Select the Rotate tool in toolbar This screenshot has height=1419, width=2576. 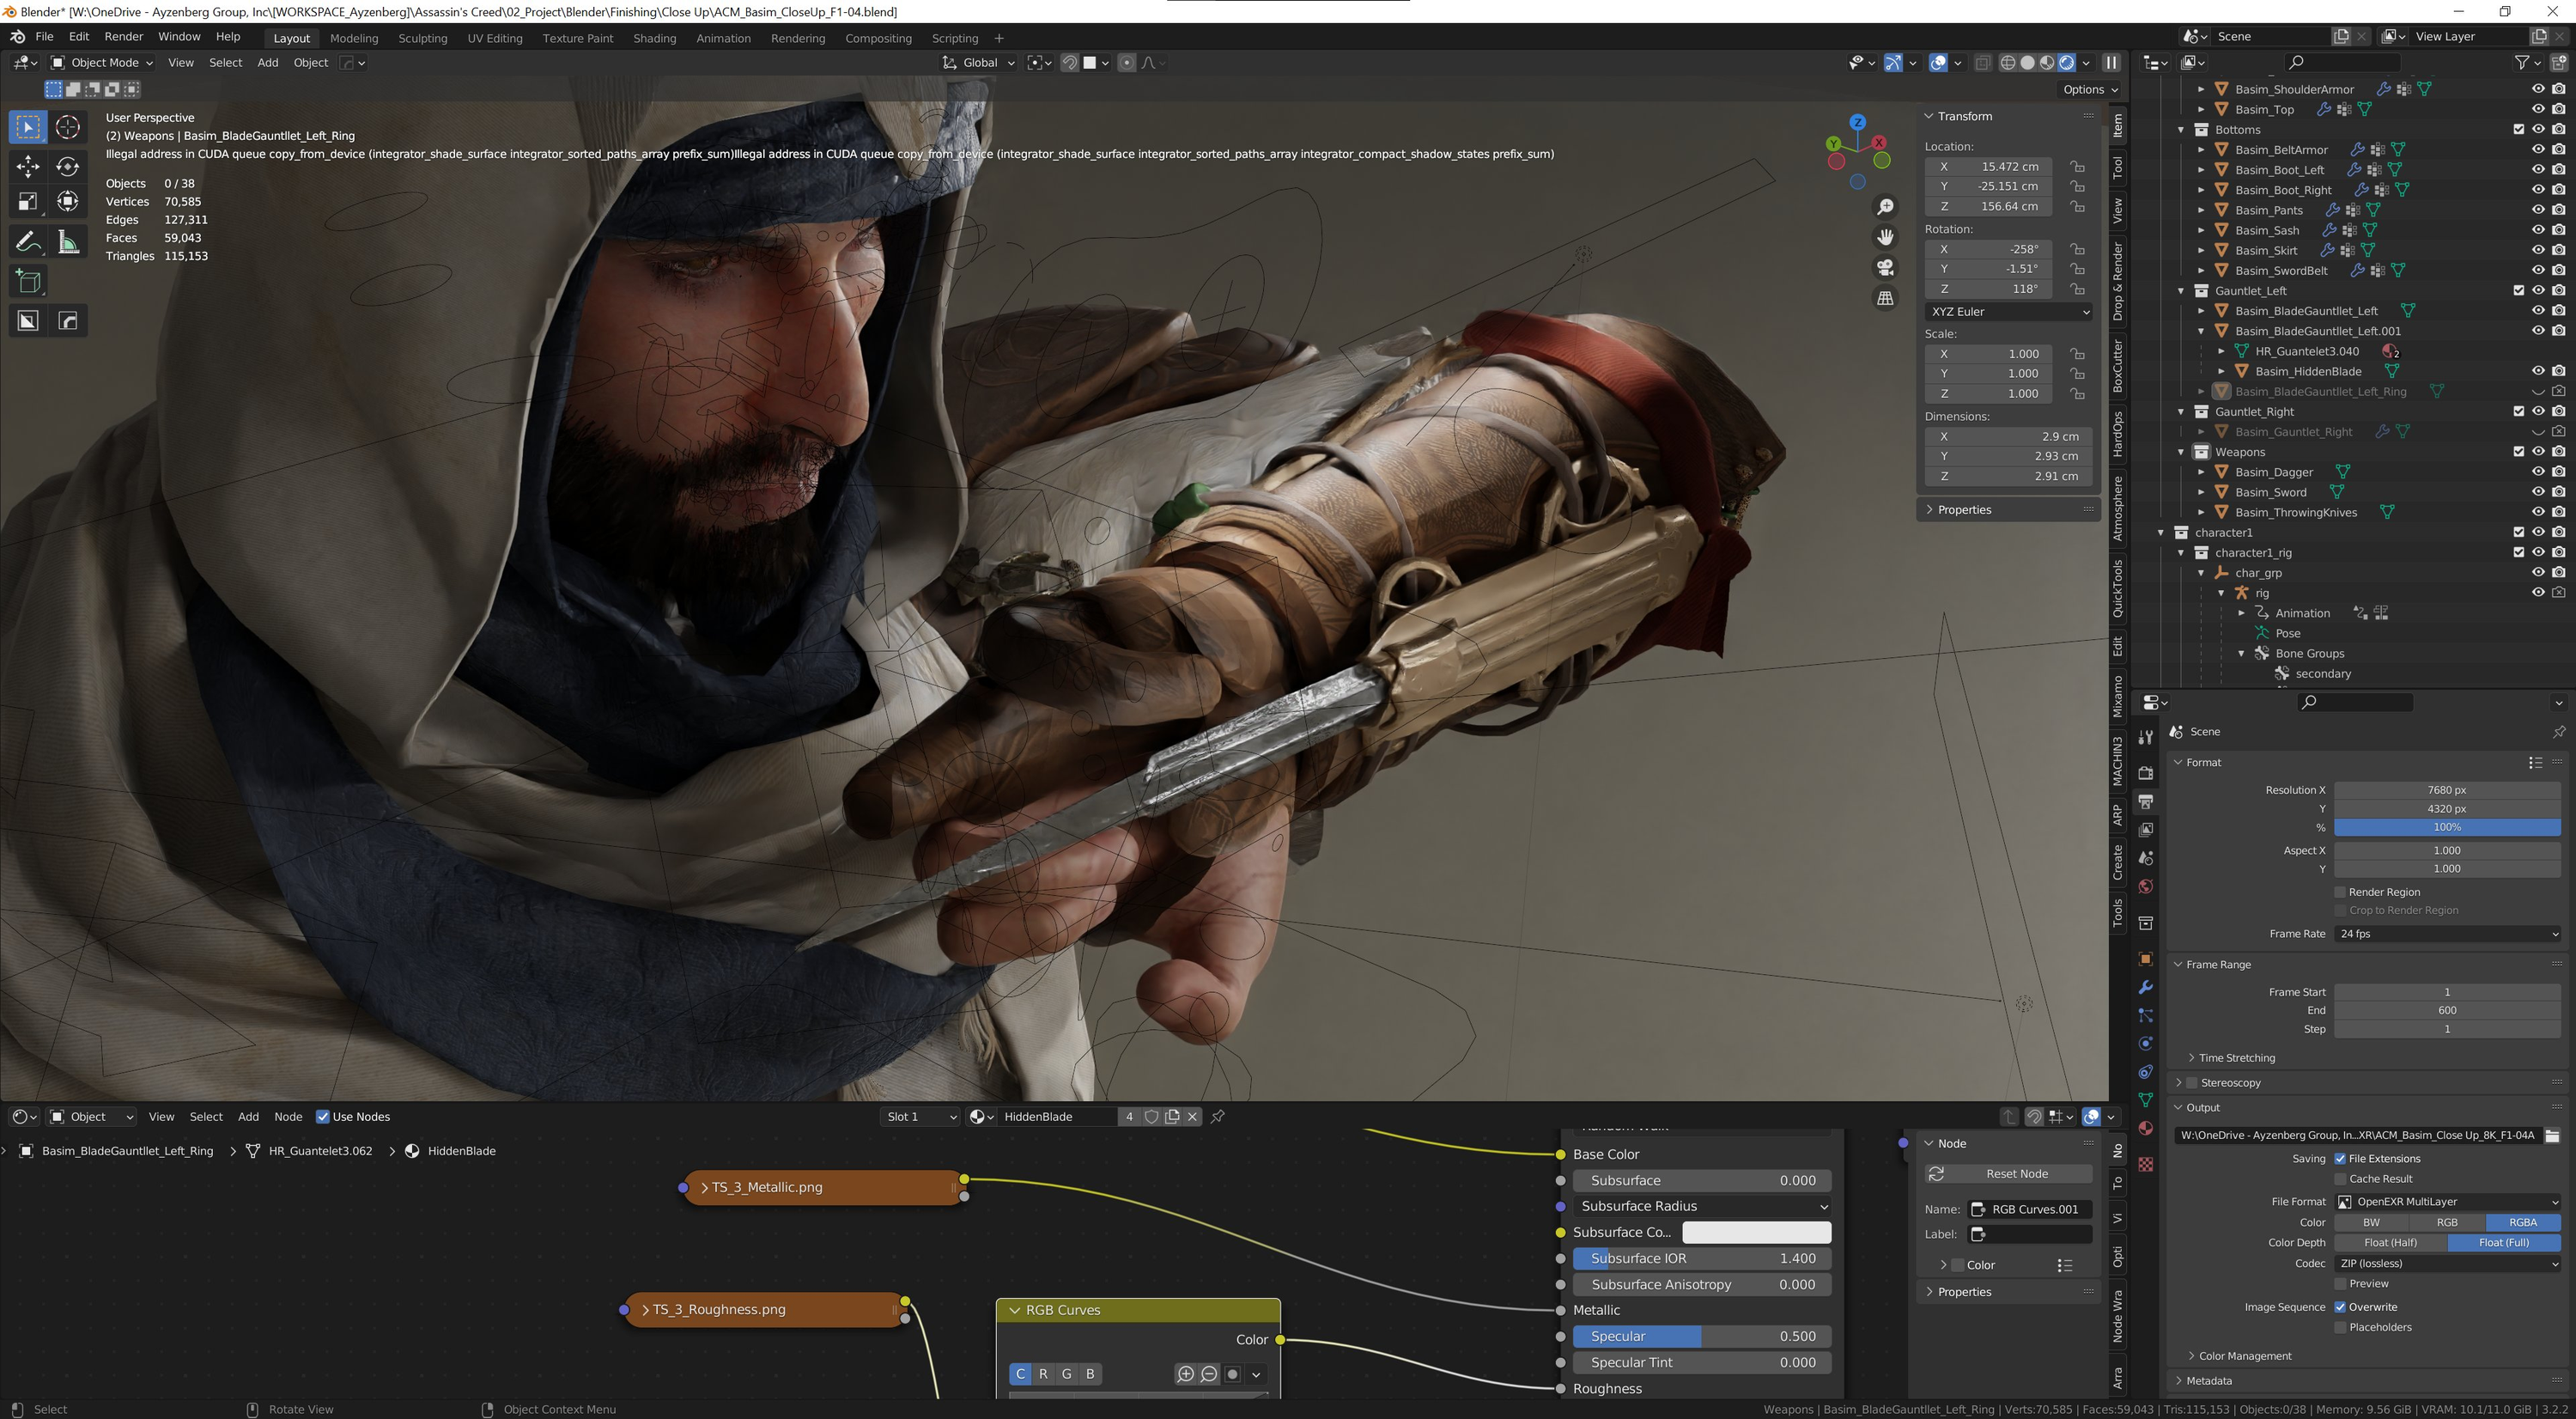[x=67, y=166]
